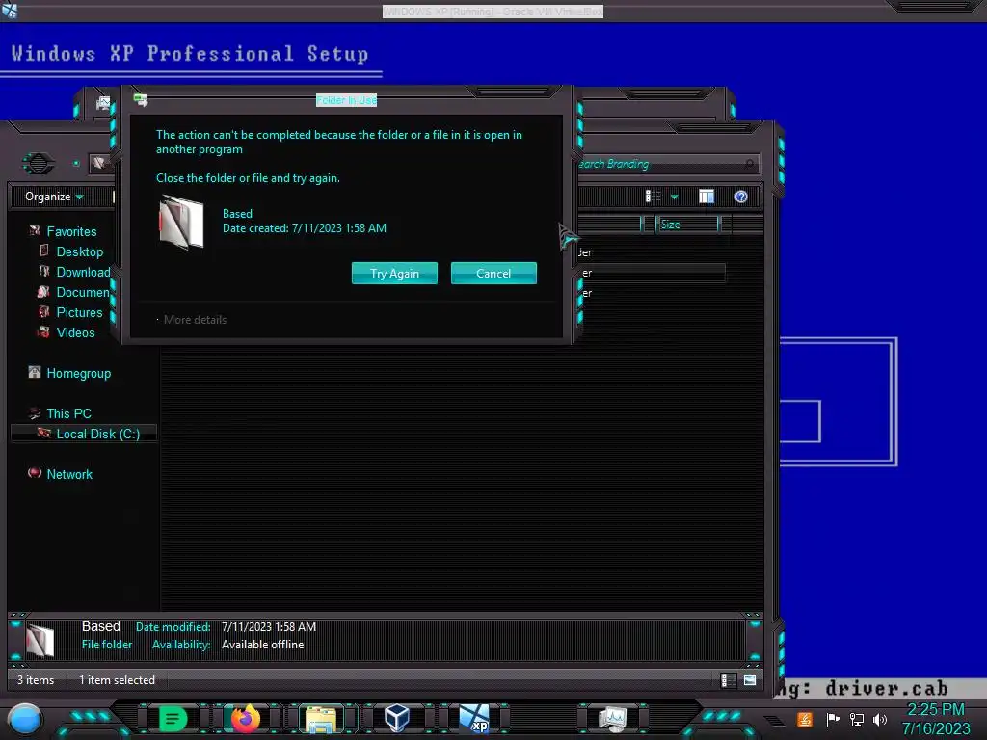Open Desktop in the navigation pane

80,251
